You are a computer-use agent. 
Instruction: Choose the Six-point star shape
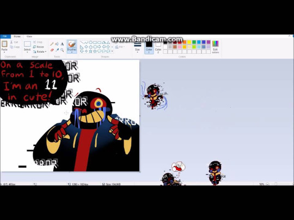(95, 51)
